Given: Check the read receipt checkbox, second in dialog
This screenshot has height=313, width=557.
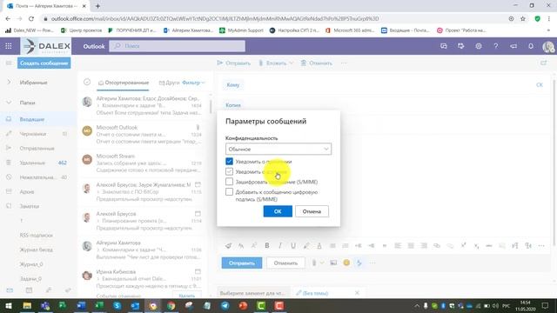Looking at the screenshot, I should coord(229,172).
